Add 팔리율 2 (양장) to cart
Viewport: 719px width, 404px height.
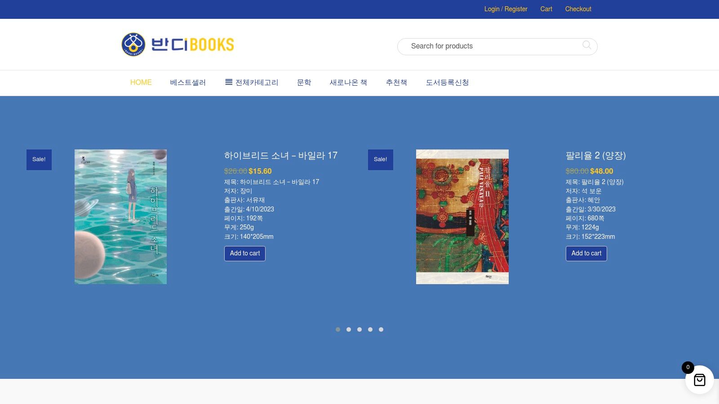(x=586, y=254)
